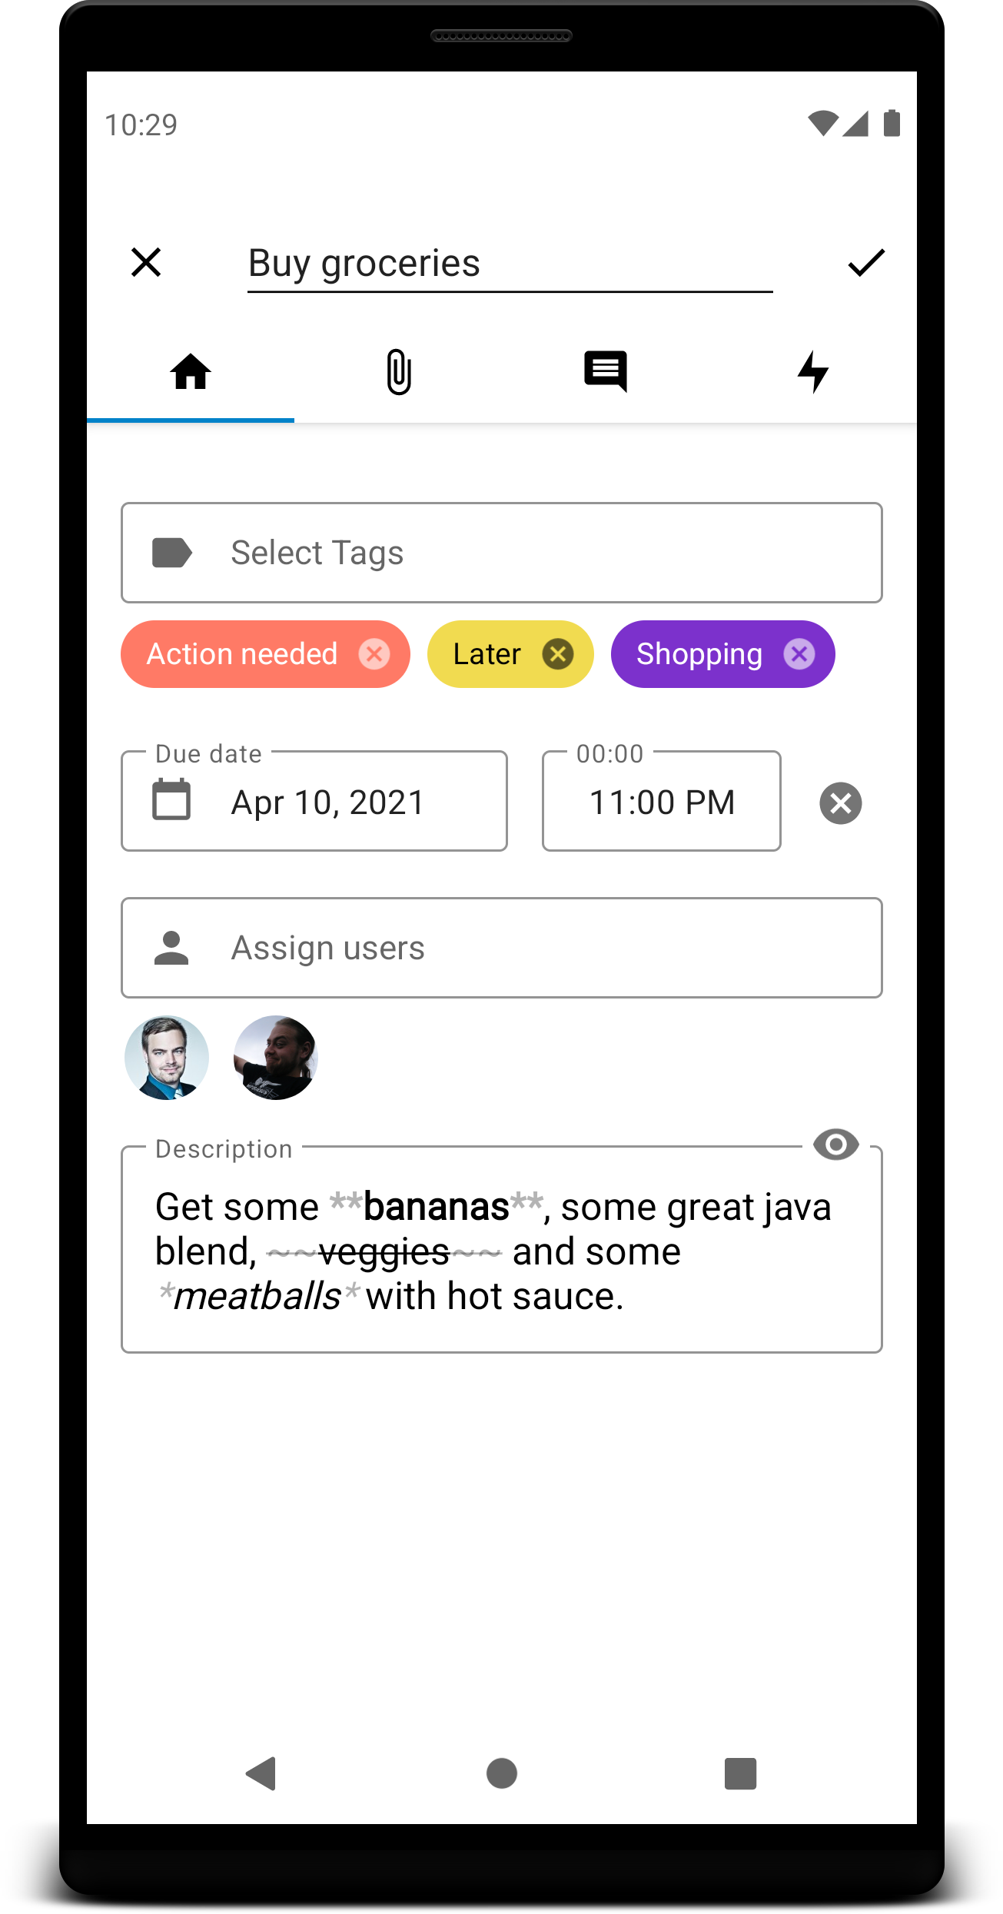Open the Assign users dropdown

(x=502, y=948)
